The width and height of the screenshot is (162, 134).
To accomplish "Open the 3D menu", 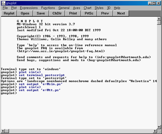I will tap(108, 8).
